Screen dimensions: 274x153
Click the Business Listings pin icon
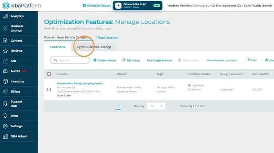point(5,28)
